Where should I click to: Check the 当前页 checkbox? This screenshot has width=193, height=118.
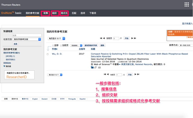[61, 46]
